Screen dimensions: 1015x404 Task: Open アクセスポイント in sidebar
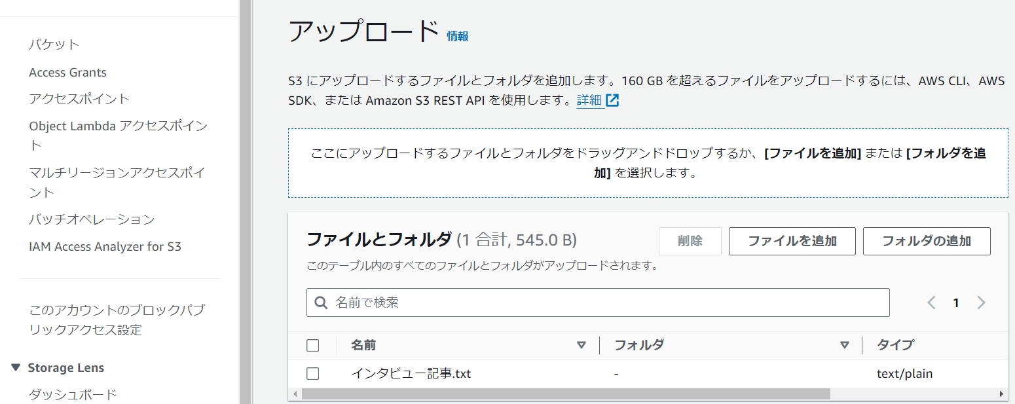(79, 99)
